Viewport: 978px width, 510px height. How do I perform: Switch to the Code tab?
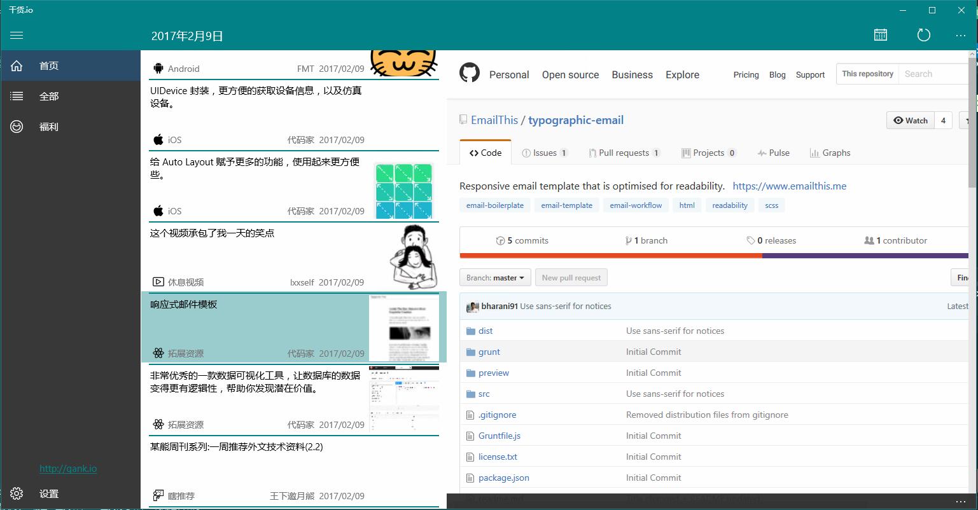[486, 153]
